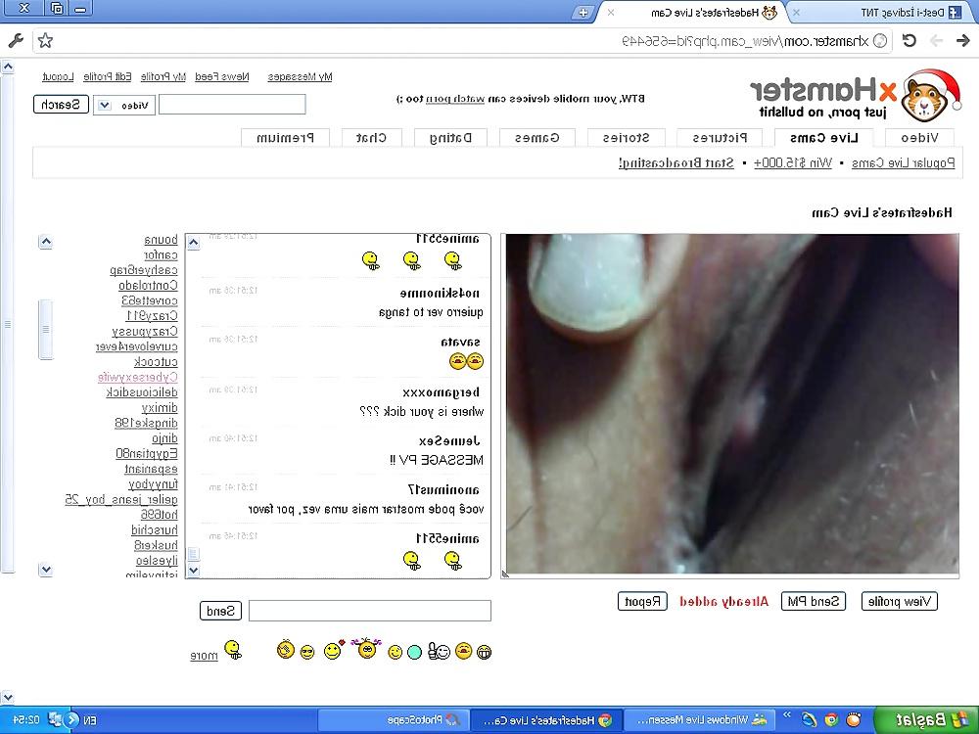Open the Popular Live Cams link
979x734 pixels.
(x=903, y=162)
